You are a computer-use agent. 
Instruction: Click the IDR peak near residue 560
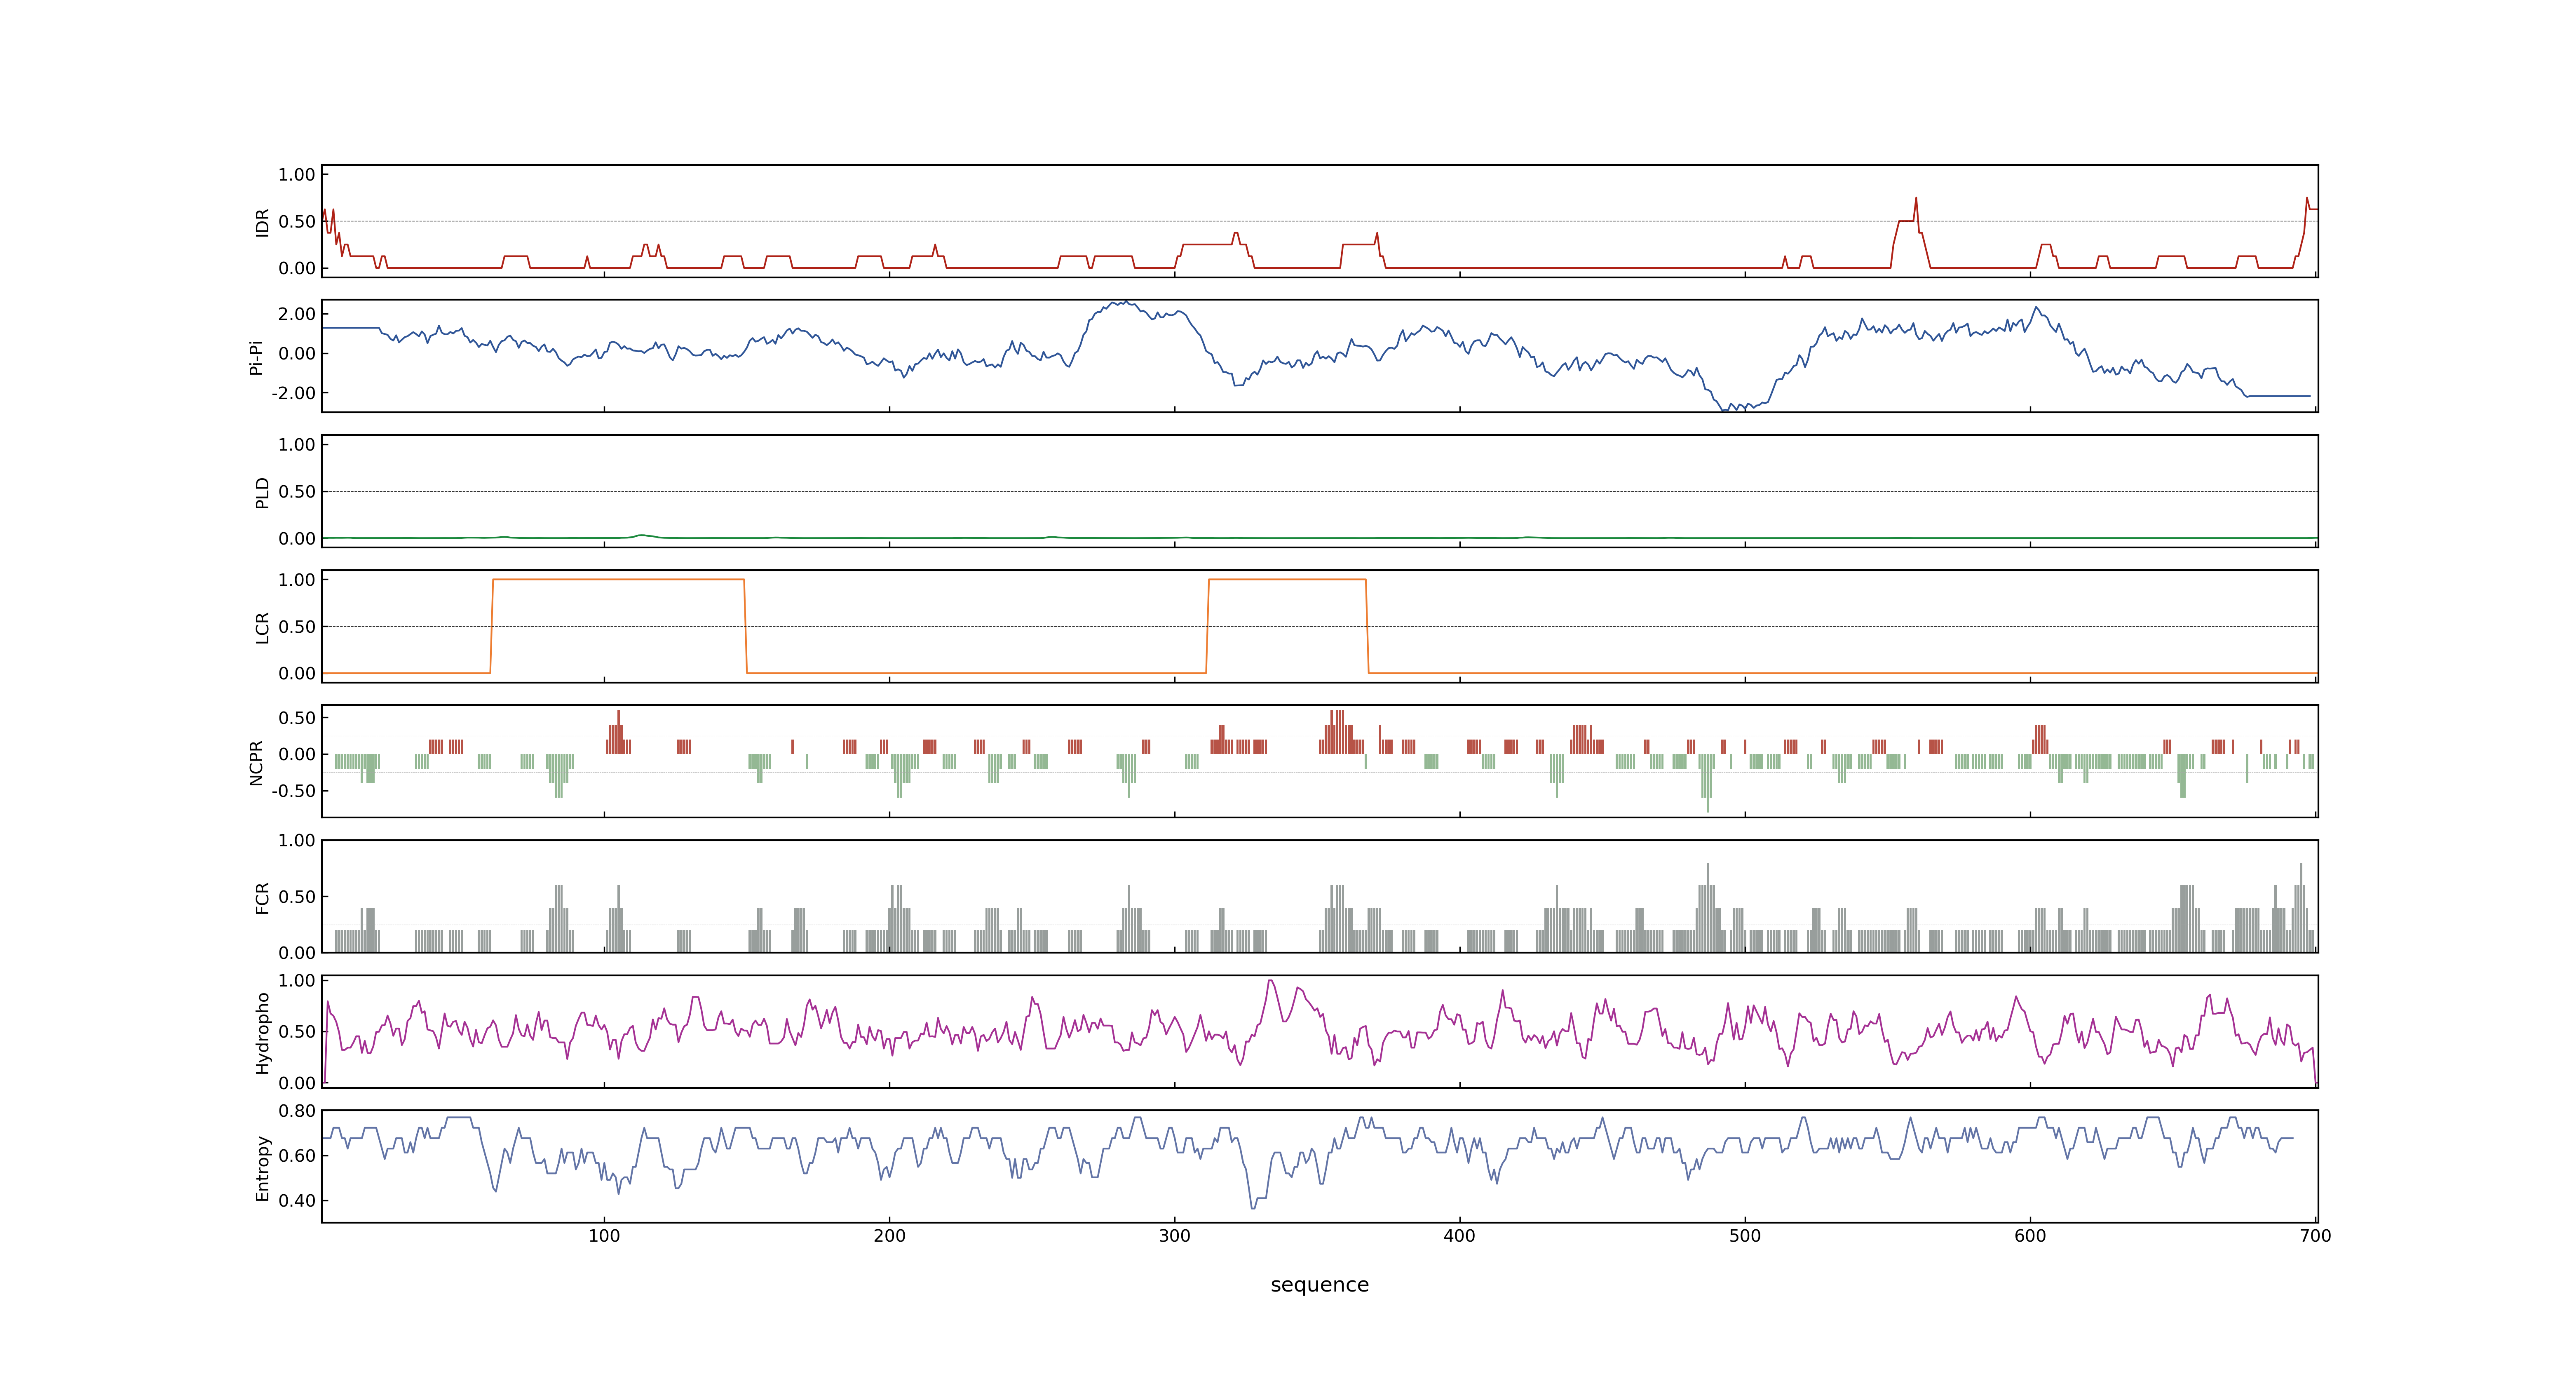click(1916, 198)
